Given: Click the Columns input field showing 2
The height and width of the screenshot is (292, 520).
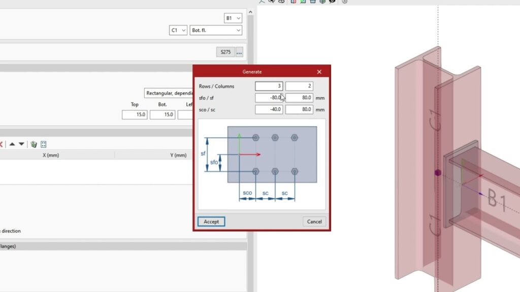Looking at the screenshot, I should (299, 86).
